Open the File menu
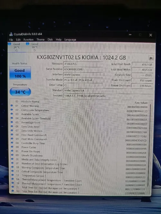 [x=11, y=40]
